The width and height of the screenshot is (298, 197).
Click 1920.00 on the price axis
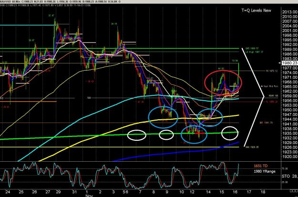pyautogui.click(x=290, y=156)
